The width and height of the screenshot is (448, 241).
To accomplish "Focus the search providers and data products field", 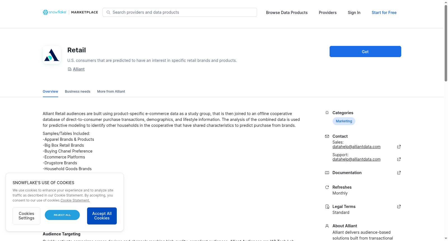I will pyautogui.click(x=180, y=12).
